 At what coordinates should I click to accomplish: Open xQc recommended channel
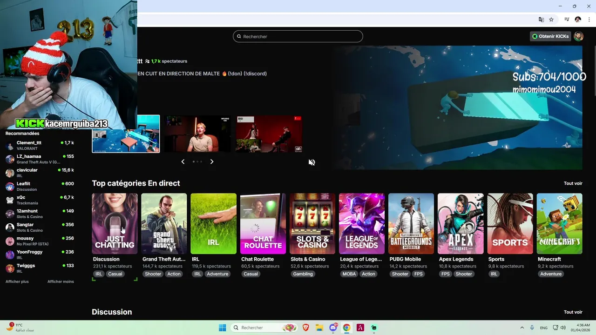pyautogui.click(x=40, y=200)
